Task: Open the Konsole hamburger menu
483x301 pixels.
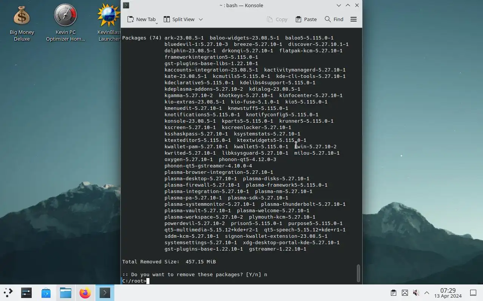Action: 354,19
